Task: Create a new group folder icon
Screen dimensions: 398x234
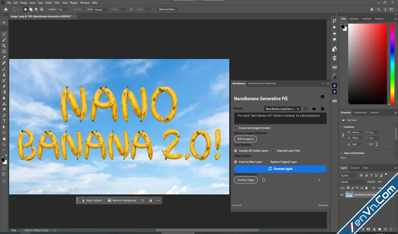Action: (x=380, y=229)
